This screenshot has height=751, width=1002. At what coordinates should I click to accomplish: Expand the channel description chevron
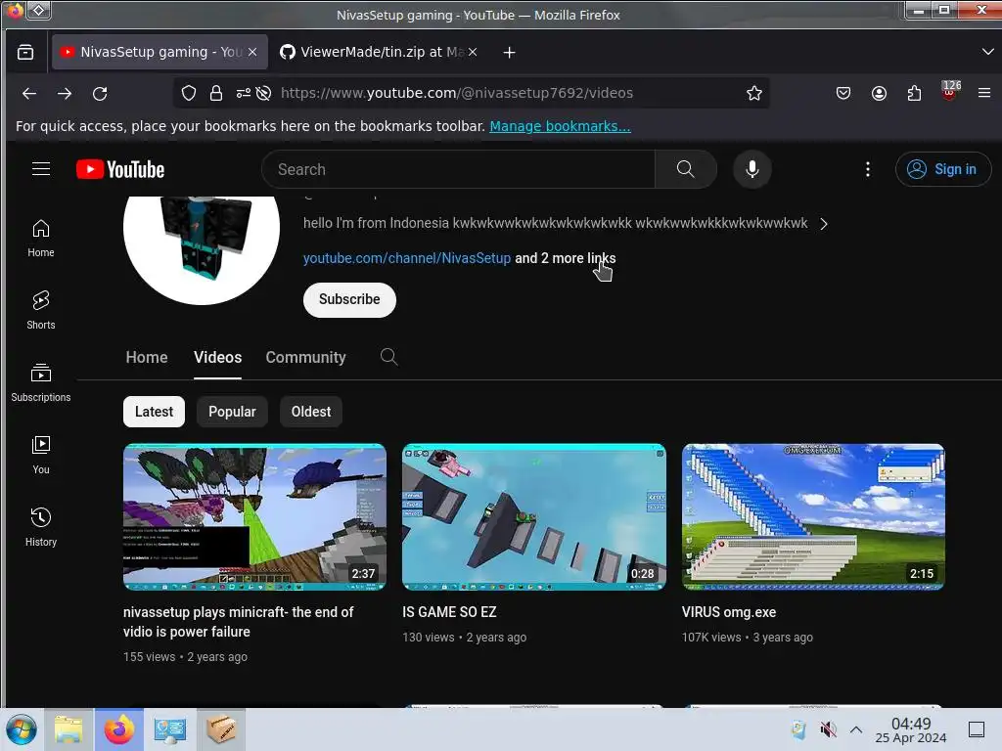coord(824,224)
